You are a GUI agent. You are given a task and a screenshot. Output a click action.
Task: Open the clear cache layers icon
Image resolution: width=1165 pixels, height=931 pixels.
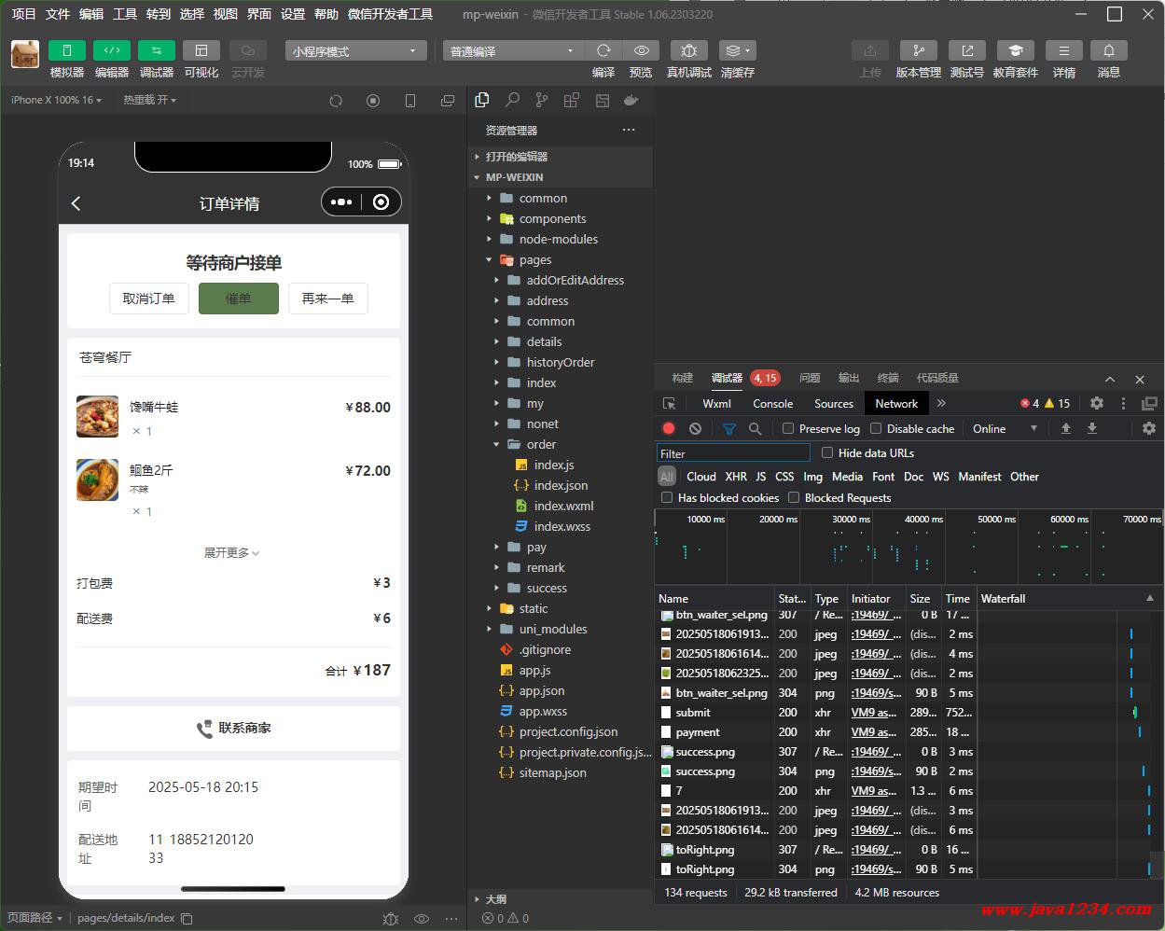point(737,50)
